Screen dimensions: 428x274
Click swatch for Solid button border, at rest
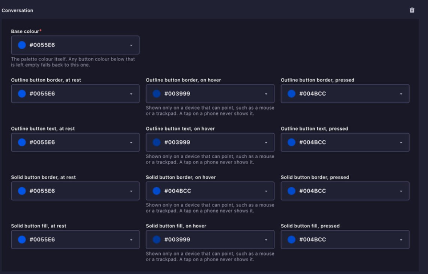pos(22,191)
